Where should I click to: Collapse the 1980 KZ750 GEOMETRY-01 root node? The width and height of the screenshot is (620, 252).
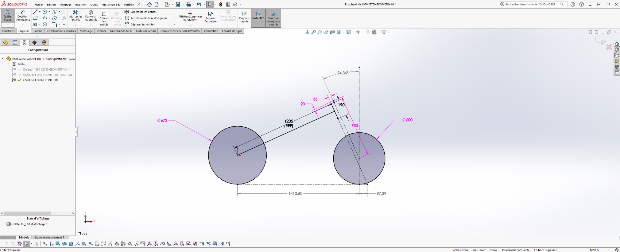pyautogui.click(x=3, y=59)
